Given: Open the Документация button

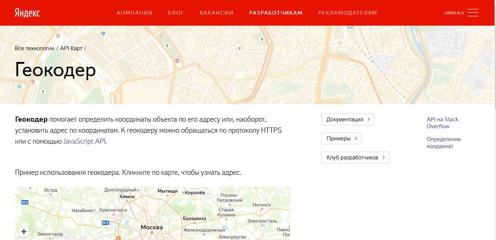Looking at the screenshot, I should [x=348, y=119].
